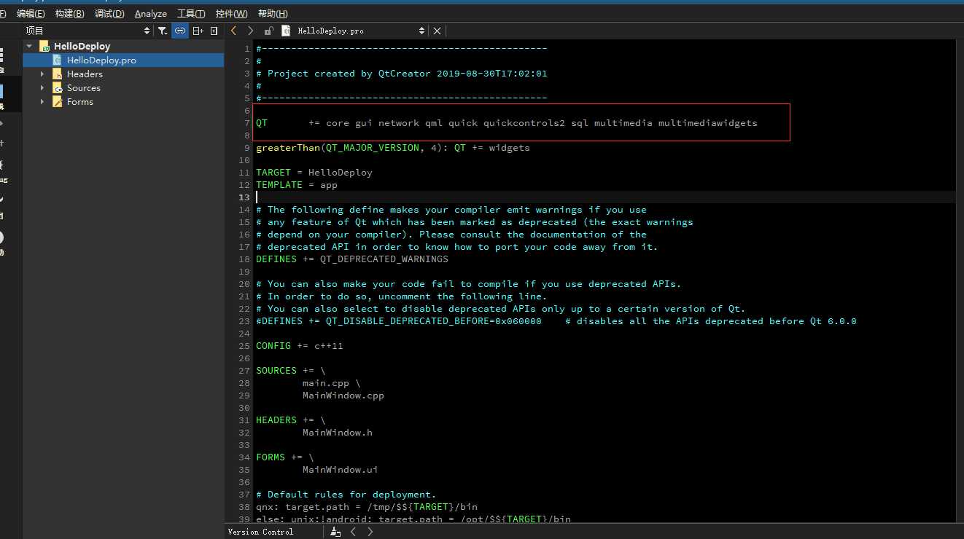Image resolution: width=964 pixels, height=539 pixels.
Task: Click the greaterThan(QT_MAJOR_VERSION, 4) line
Action: click(x=393, y=148)
